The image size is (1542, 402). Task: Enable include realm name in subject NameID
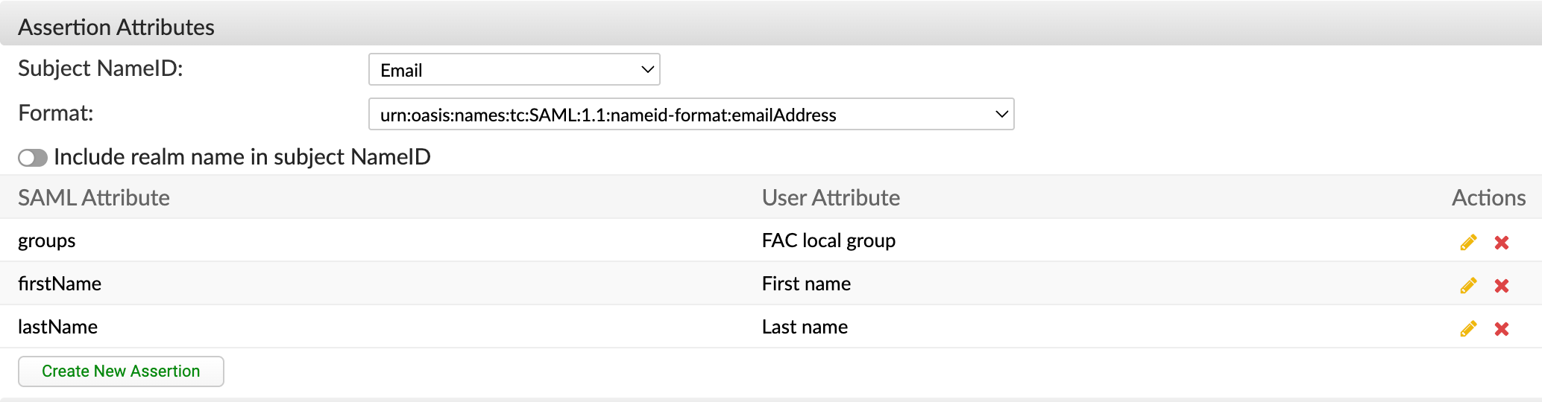(33, 158)
